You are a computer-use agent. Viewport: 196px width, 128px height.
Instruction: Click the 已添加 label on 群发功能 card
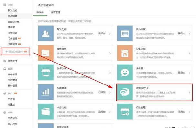click(x=102, y=34)
